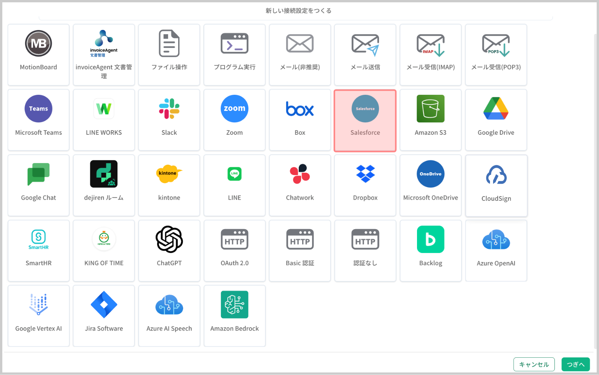
Task: Select the メール受信(IMAP) tile
Action: click(430, 55)
